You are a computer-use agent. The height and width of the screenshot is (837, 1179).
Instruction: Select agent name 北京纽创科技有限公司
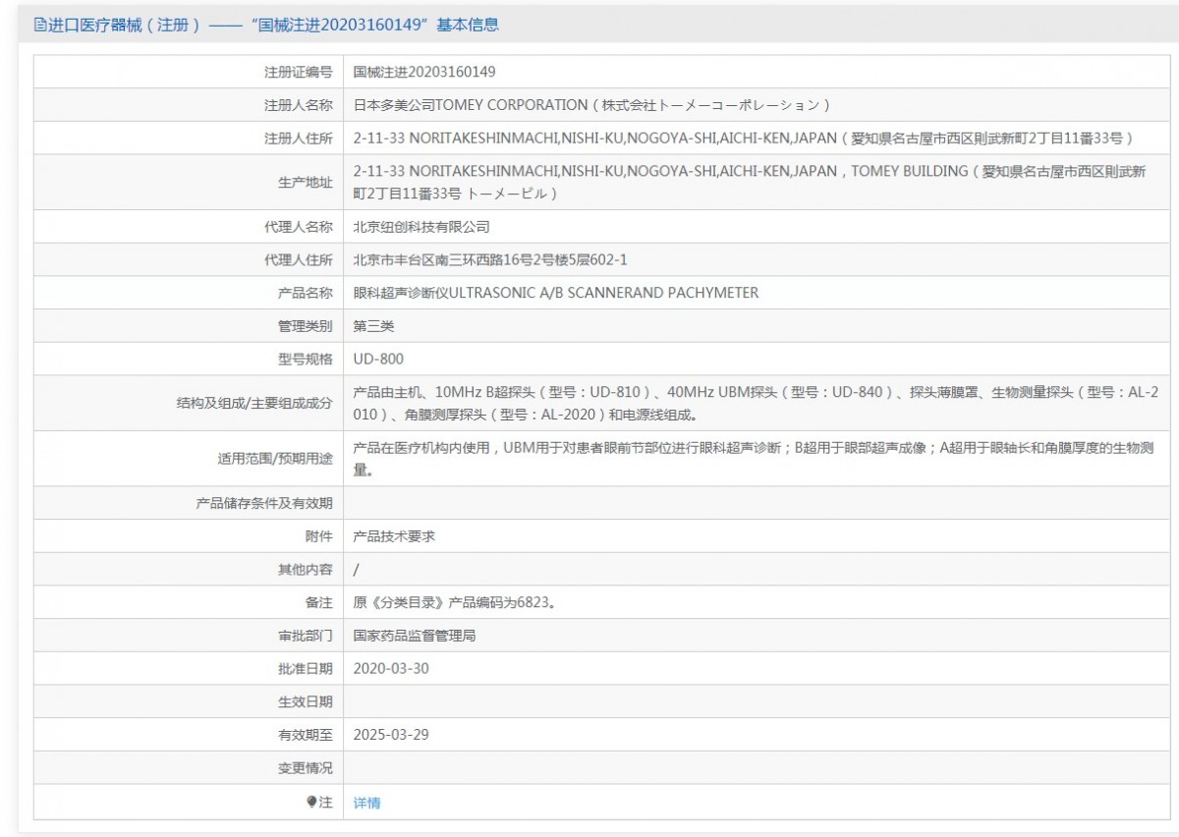(421, 227)
